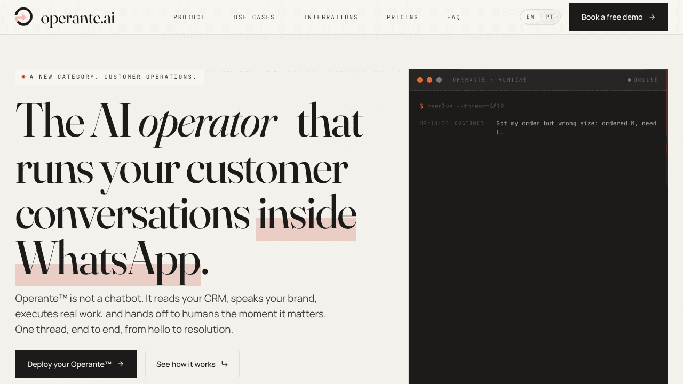Open the Product menu item
This screenshot has width=683, height=384.
[189, 18]
